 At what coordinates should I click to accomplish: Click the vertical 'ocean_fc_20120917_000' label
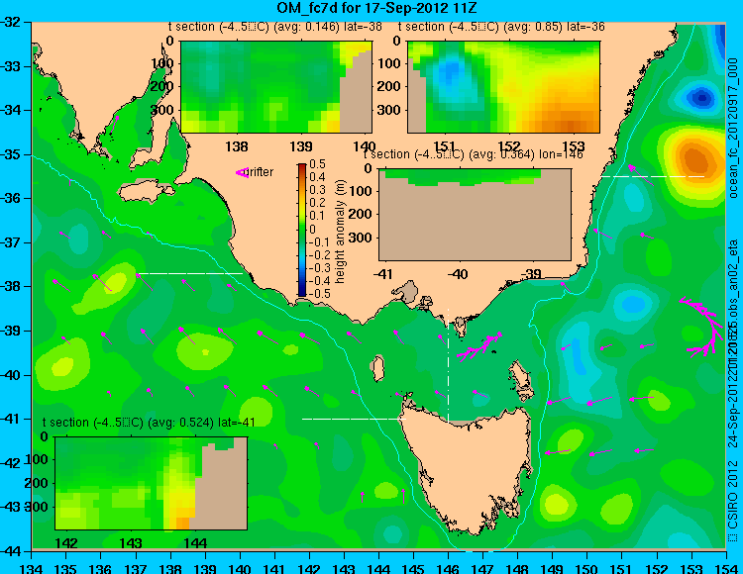[733, 128]
